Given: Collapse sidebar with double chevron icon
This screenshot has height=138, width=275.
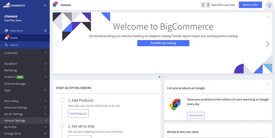Looking at the screenshot, I should point(45,5).
